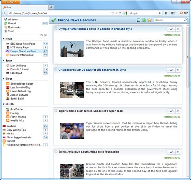Delete the Tiger's birdie article

tap(178, 111)
